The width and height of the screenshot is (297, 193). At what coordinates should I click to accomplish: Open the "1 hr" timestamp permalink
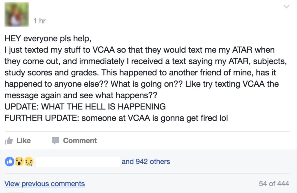pyautogui.click(x=39, y=21)
